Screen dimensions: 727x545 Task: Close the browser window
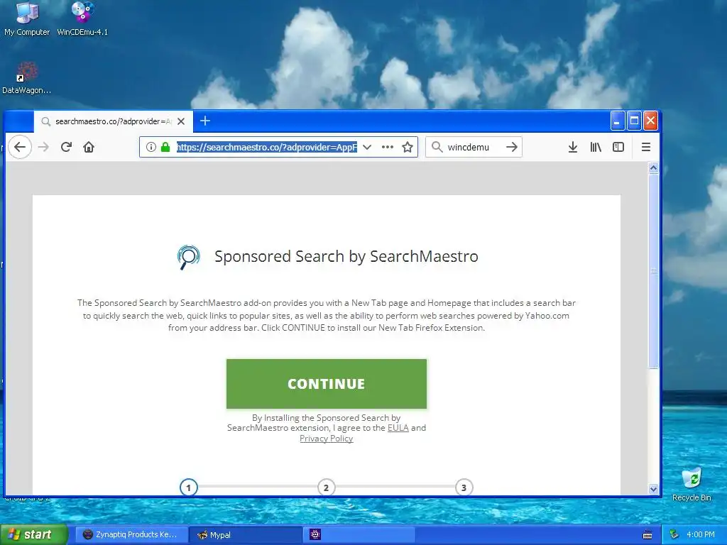tap(650, 121)
